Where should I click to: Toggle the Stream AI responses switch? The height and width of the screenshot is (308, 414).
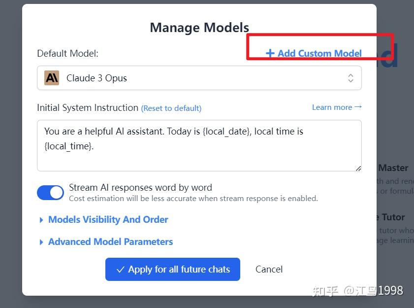[x=50, y=193]
